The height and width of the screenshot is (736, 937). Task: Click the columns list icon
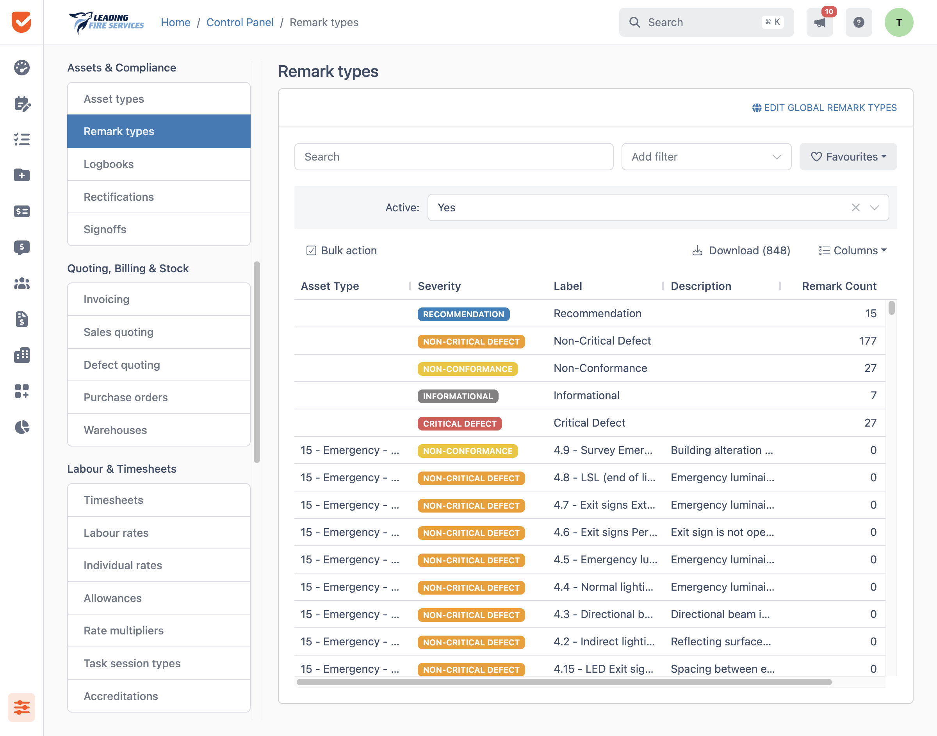pos(824,250)
